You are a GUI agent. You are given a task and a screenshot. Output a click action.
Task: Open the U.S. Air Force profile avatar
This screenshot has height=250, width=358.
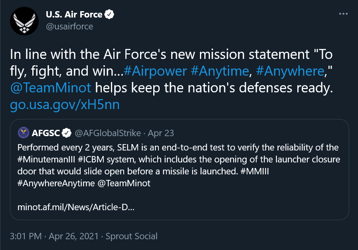[24, 21]
